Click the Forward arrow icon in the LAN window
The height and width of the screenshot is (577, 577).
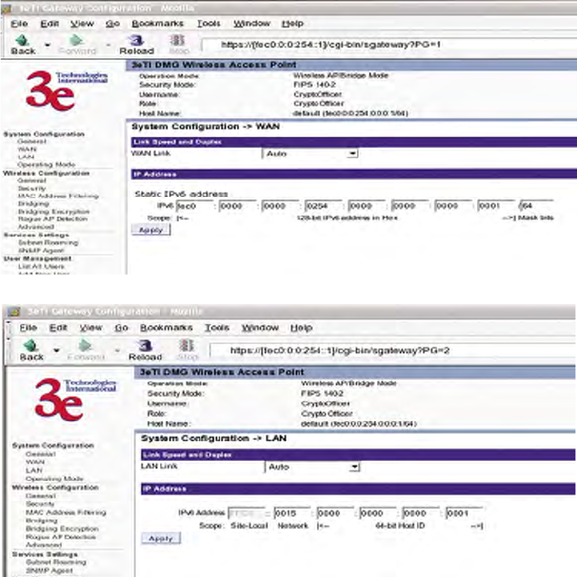coord(86,345)
